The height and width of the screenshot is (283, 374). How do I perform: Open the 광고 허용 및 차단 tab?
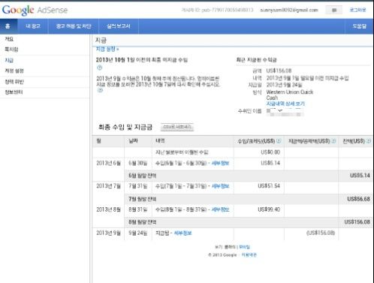[x=74, y=26]
